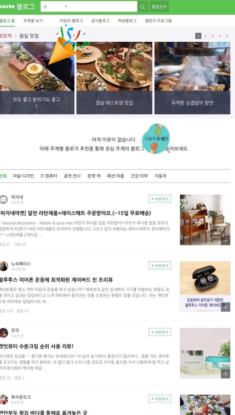Click the NAVER logo
Screen dimensions: 235x415
[7, 7]
